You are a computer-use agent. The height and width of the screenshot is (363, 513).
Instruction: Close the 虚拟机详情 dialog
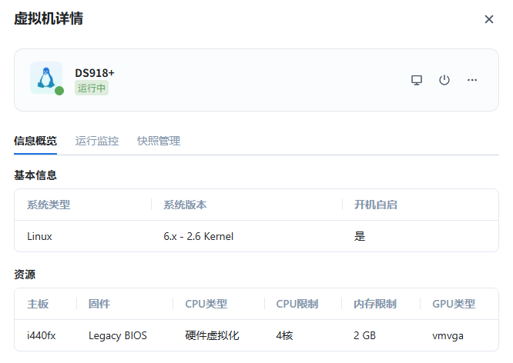(489, 19)
